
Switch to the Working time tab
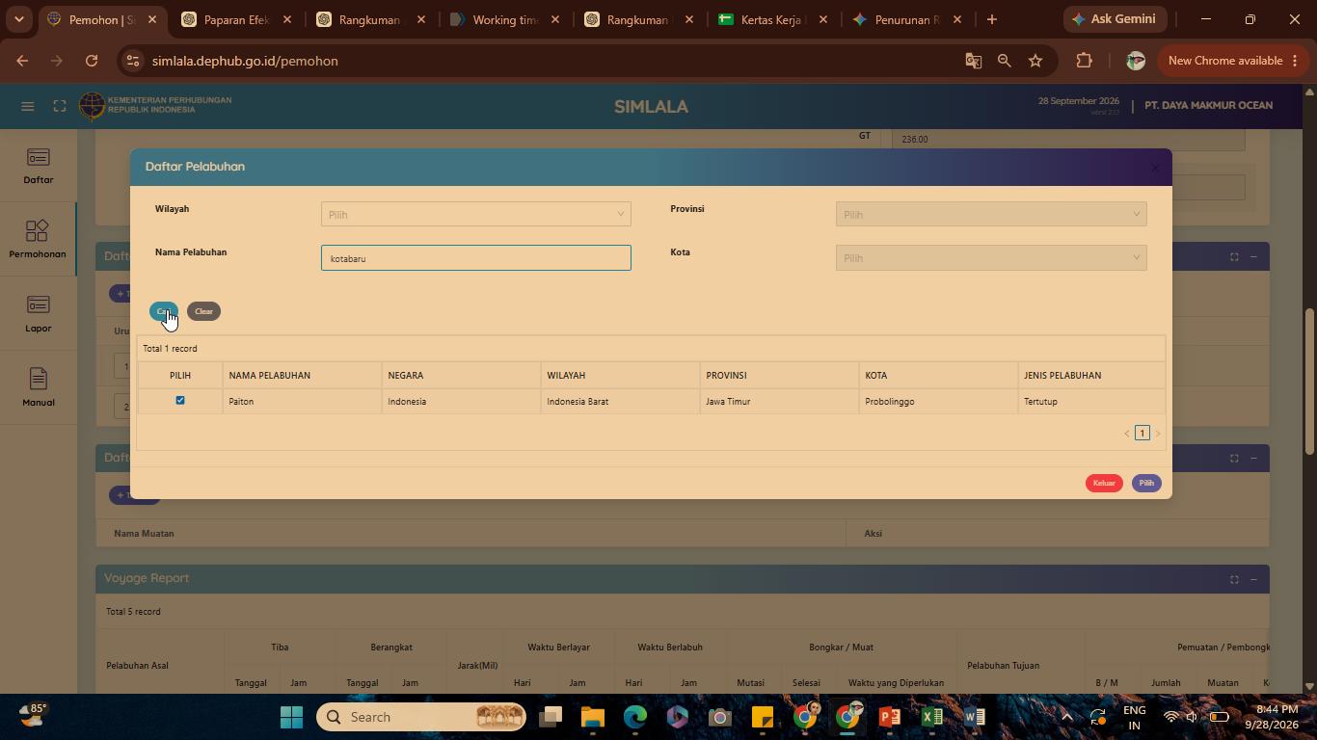click(x=504, y=19)
